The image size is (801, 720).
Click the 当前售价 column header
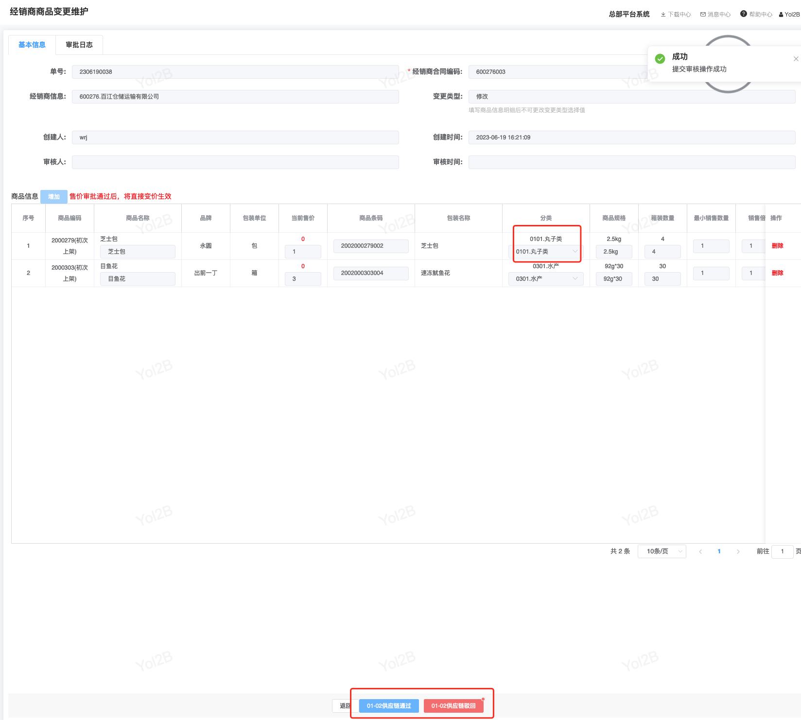(303, 218)
